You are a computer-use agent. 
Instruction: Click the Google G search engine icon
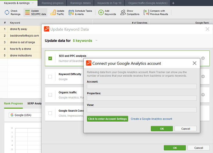click(12, 115)
